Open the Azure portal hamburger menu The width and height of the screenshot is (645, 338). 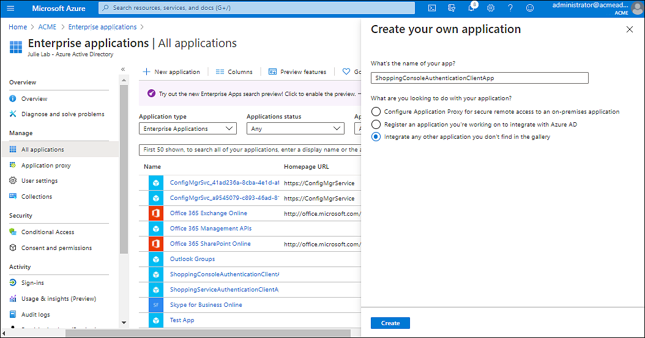point(10,9)
